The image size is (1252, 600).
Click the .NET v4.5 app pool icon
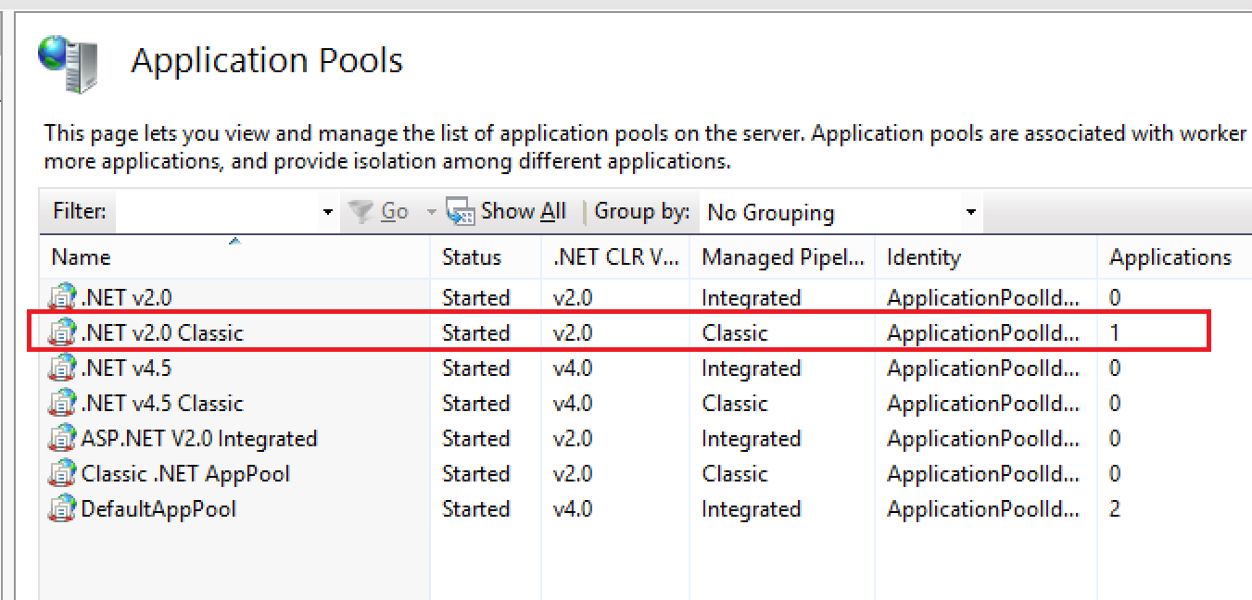62,369
